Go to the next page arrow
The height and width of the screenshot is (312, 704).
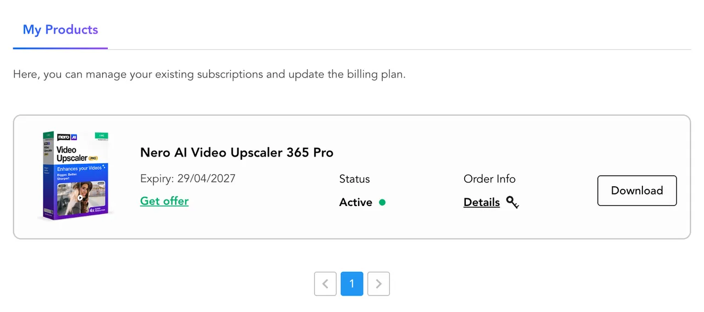378,284
